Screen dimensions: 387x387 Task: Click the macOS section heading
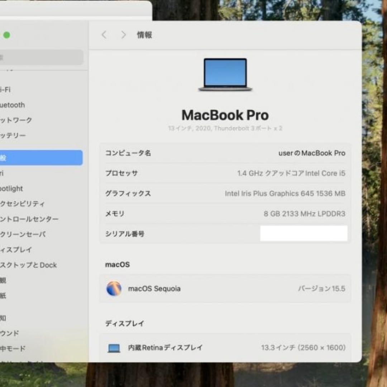(x=118, y=264)
